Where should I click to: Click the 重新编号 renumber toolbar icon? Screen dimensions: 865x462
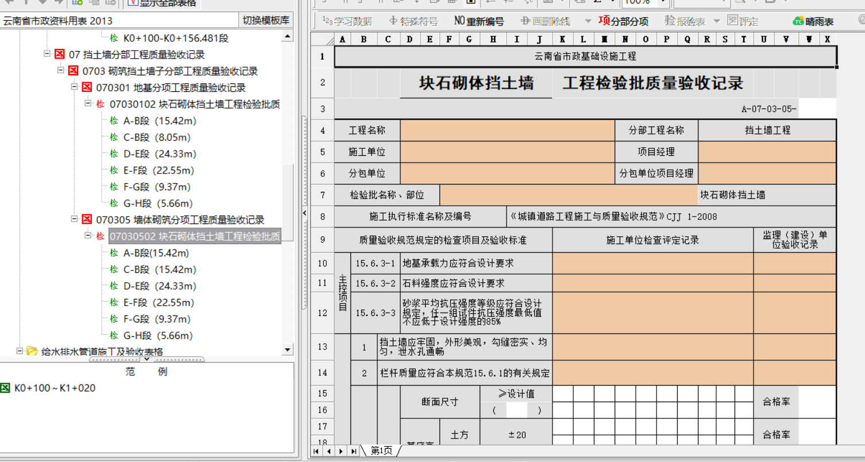[478, 21]
